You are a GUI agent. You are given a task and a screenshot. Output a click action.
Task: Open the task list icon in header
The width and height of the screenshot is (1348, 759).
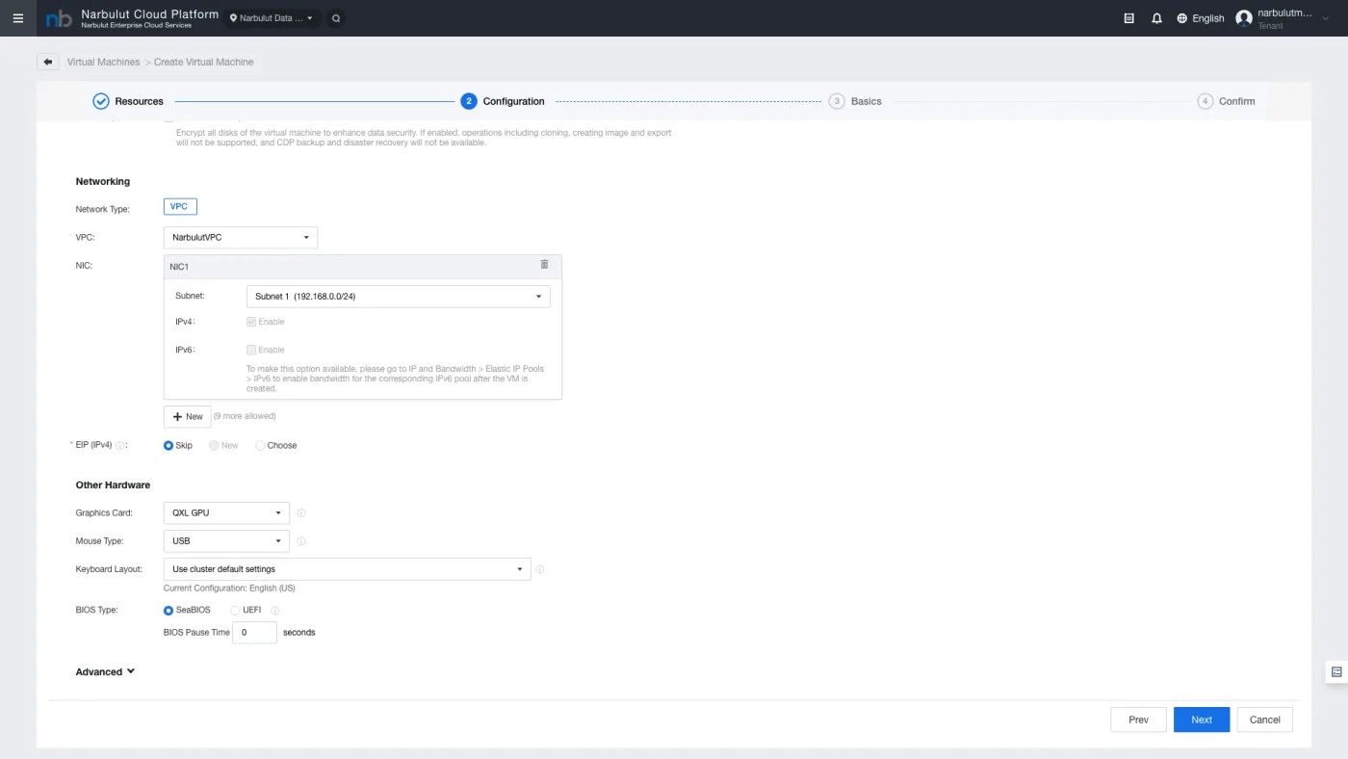[1129, 18]
